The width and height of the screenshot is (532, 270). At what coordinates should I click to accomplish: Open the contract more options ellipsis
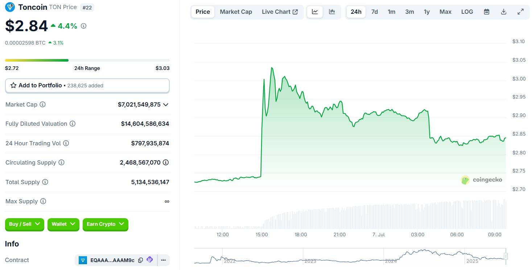pos(163,260)
